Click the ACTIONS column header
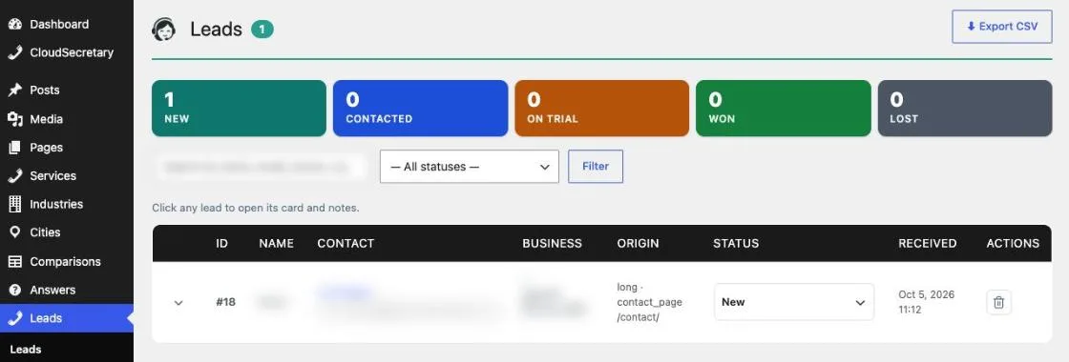Image resolution: width=1069 pixels, height=362 pixels. point(1013,243)
